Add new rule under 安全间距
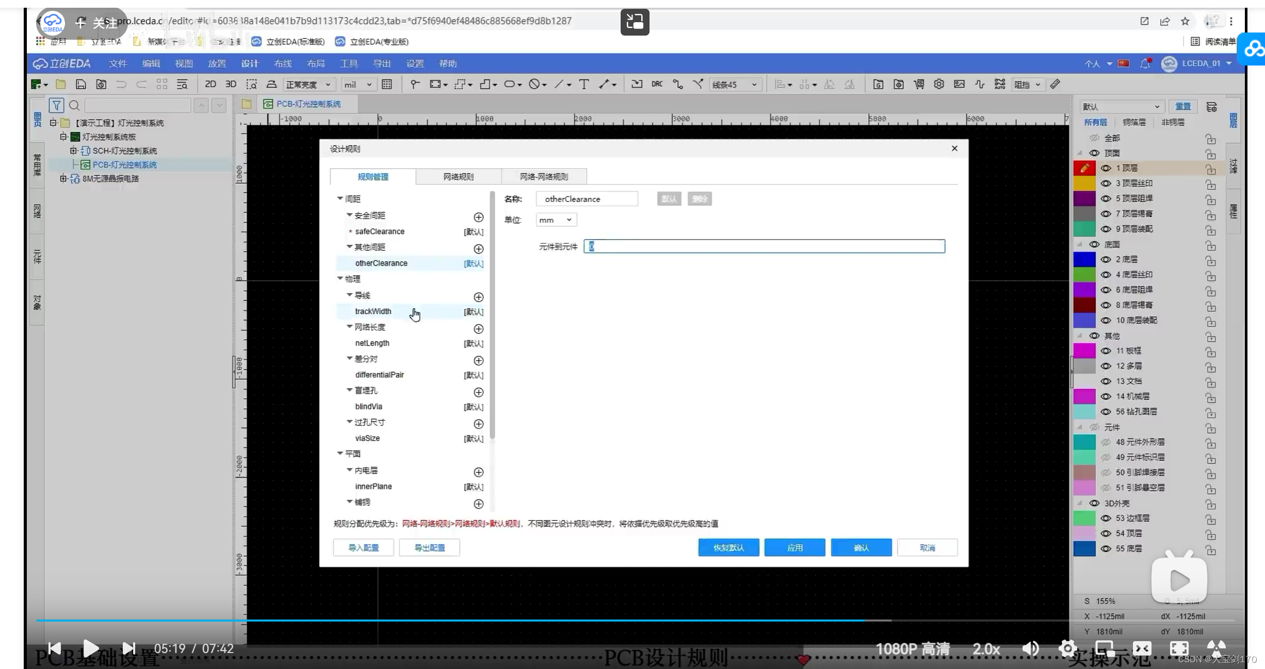This screenshot has height=669, width=1265. pos(478,217)
